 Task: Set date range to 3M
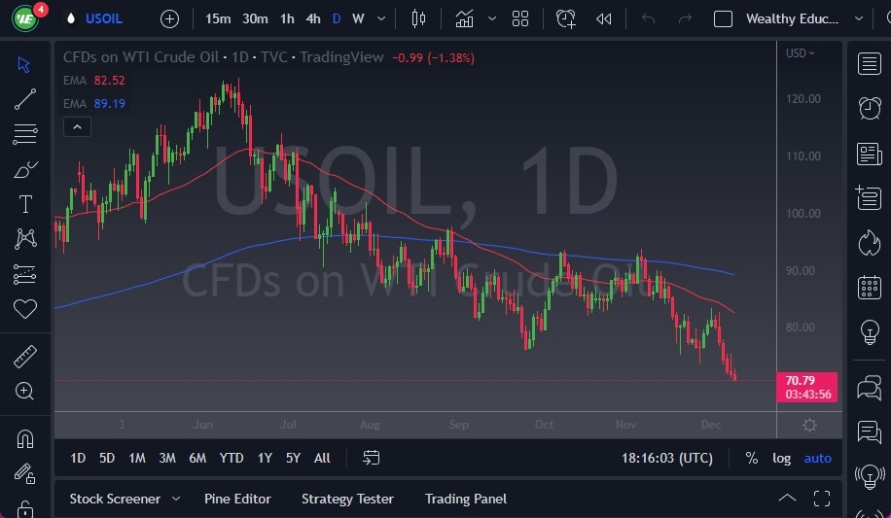(167, 458)
